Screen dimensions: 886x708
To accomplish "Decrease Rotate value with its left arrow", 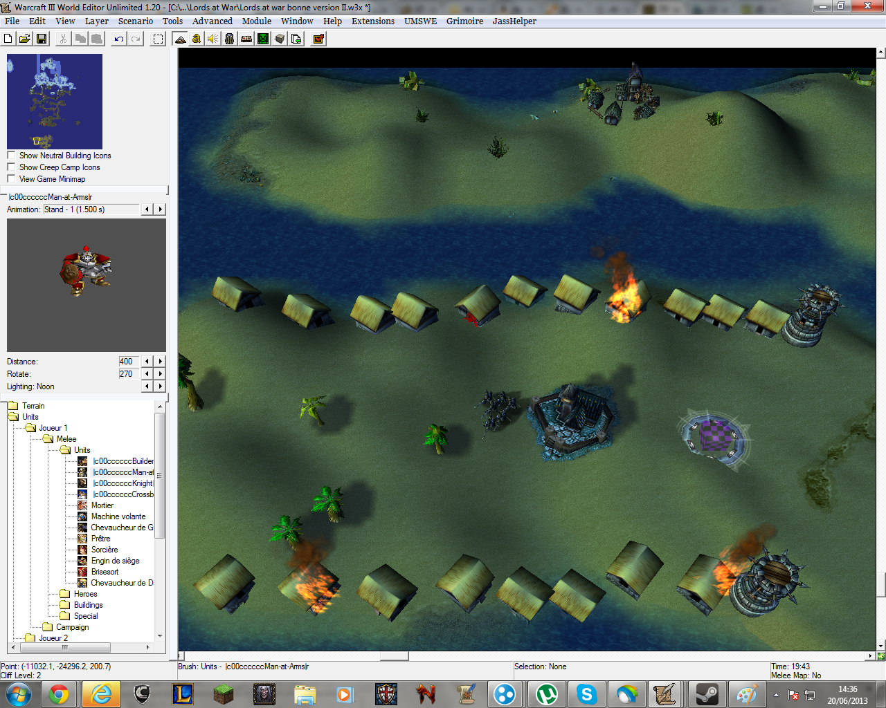I will 147,374.
